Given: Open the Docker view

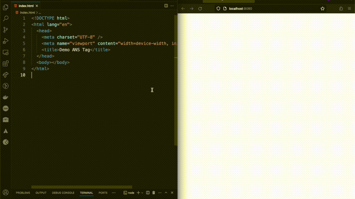Looking at the screenshot, I should [x=6, y=97].
